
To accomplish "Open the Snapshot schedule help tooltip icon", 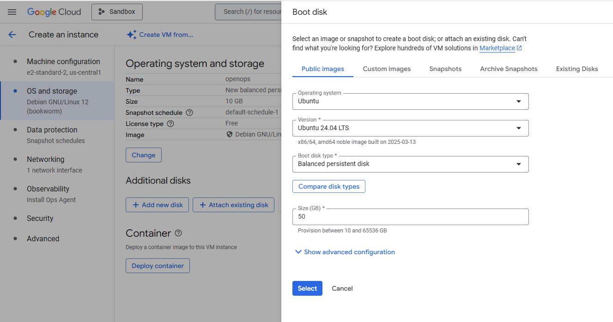I will point(190,112).
